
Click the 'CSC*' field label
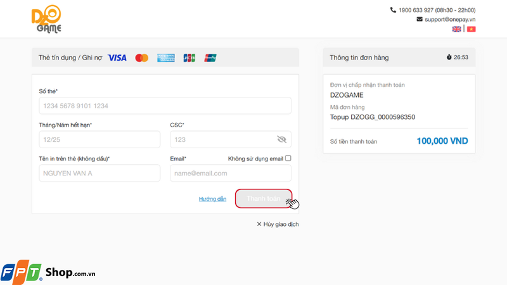coord(177,125)
